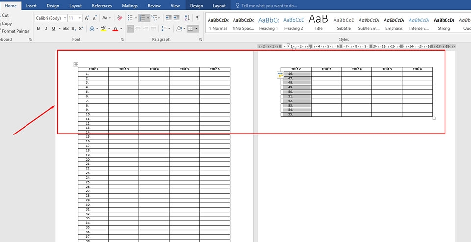Image resolution: width=471 pixels, height=242 pixels.
Task: Select the Sort icon in Paragraph group
Action: pos(187,18)
